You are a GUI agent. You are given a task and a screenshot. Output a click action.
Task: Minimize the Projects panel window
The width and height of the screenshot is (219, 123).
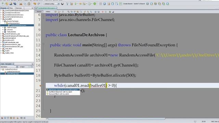[x=33, y=8]
